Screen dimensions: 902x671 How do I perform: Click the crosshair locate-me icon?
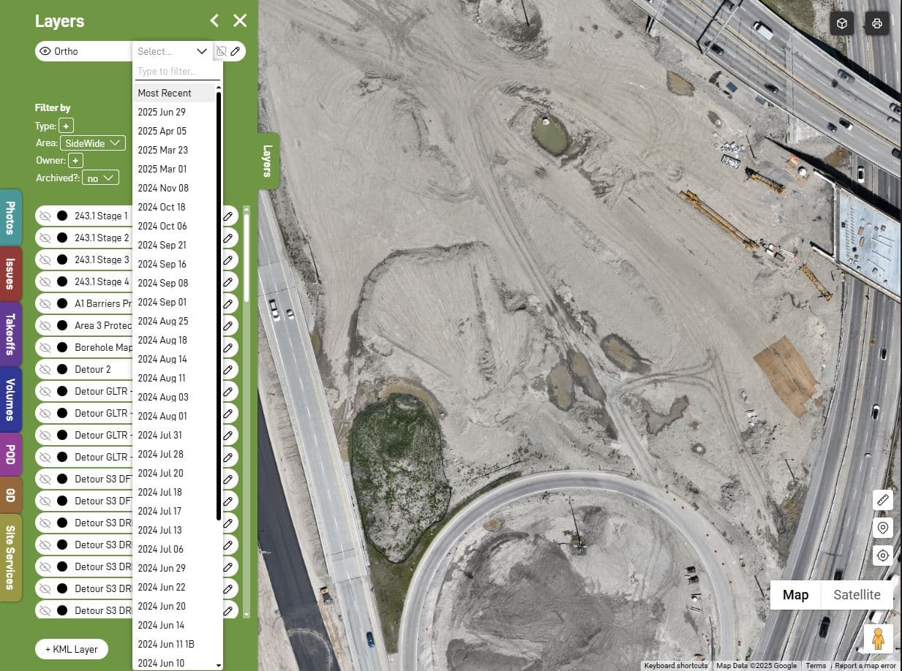click(883, 556)
